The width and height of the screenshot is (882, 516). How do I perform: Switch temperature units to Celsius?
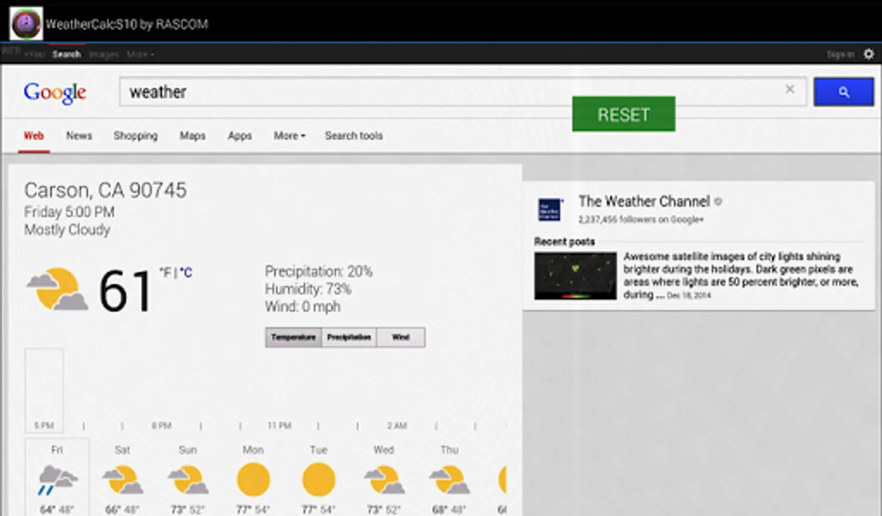point(185,272)
